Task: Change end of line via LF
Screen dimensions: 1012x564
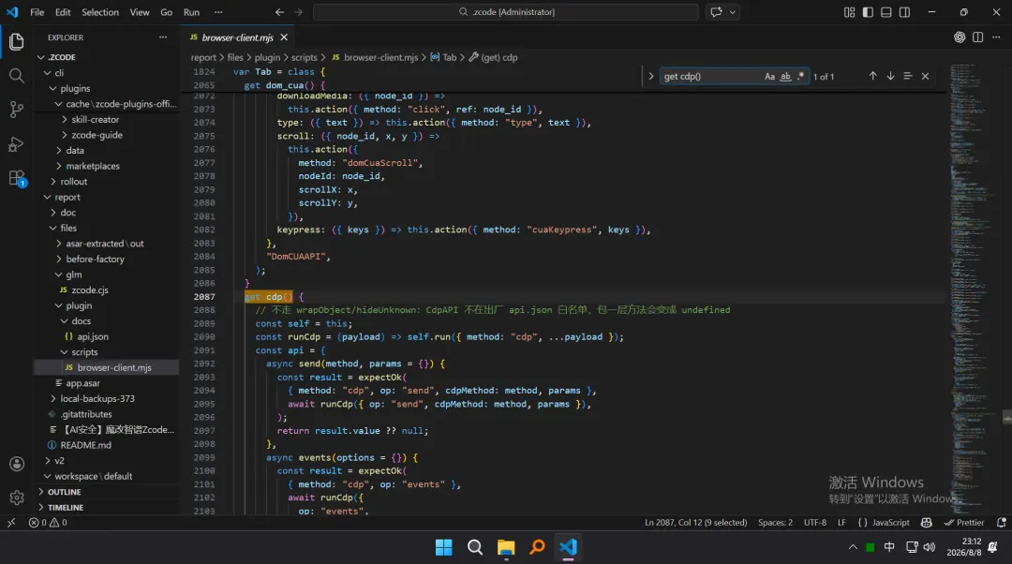Action: pos(841,523)
